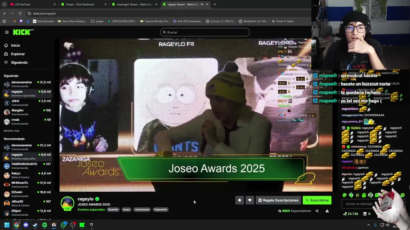Open the Brat Generator bookmark
The height and width of the screenshot is (230, 410).
pos(44,21)
